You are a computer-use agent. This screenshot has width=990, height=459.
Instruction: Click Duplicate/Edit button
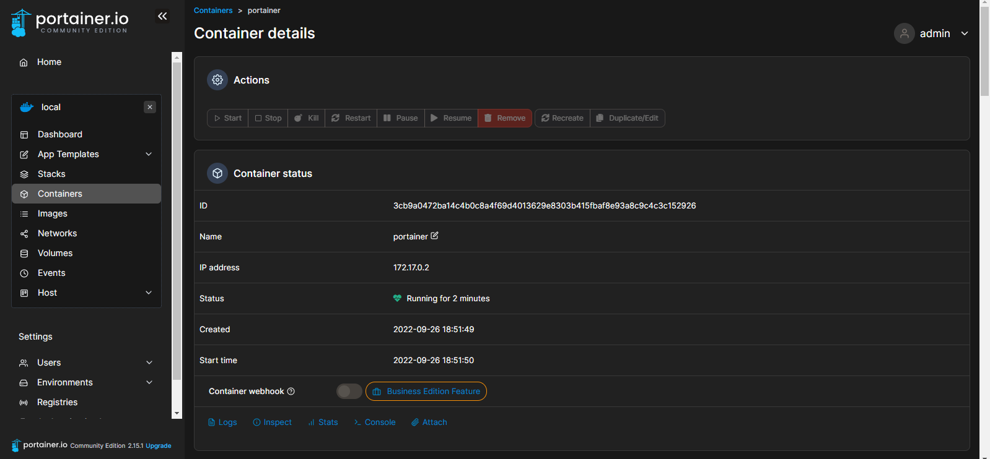click(x=628, y=118)
